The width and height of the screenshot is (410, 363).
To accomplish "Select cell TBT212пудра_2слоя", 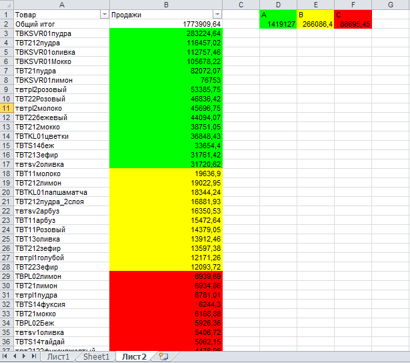I will pyautogui.click(x=61, y=202).
